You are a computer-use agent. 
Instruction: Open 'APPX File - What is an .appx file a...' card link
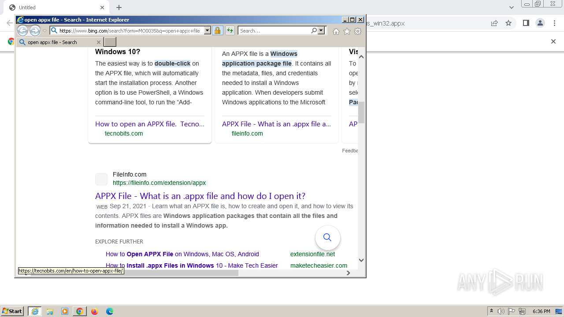tap(276, 124)
